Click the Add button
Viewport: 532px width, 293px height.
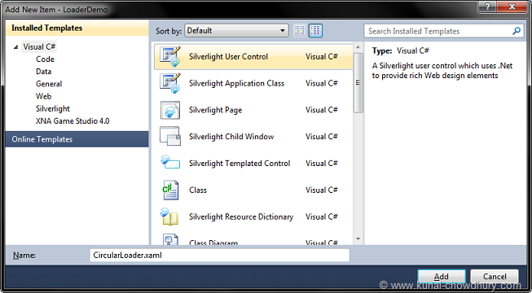[x=442, y=277]
